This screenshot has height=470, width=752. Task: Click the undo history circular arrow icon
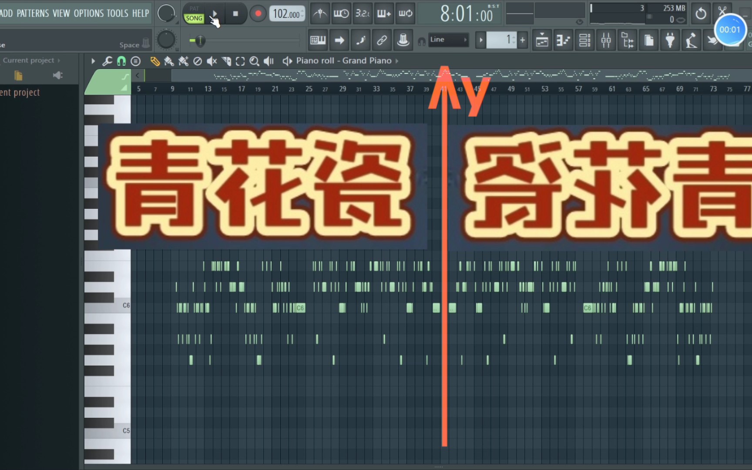[701, 14]
